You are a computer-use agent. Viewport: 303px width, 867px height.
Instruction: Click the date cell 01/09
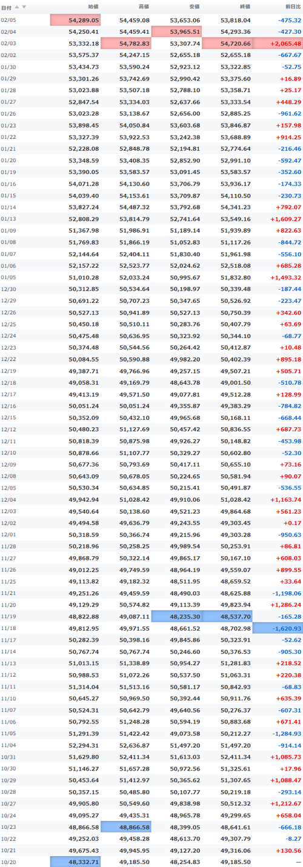click(x=8, y=230)
